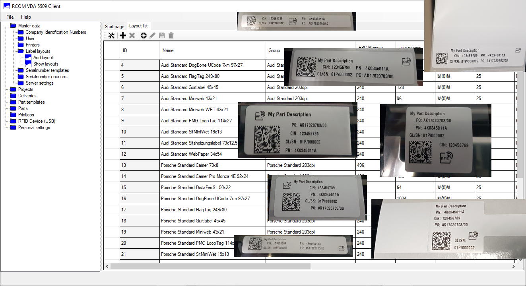Click the Master data folder icon
This screenshot has width=526, height=286.
tap(13, 26)
